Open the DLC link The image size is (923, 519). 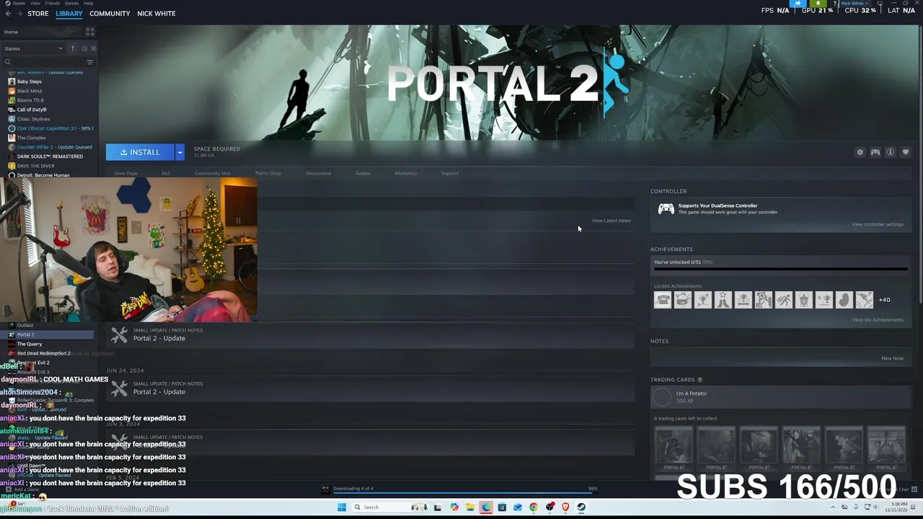pyautogui.click(x=166, y=173)
